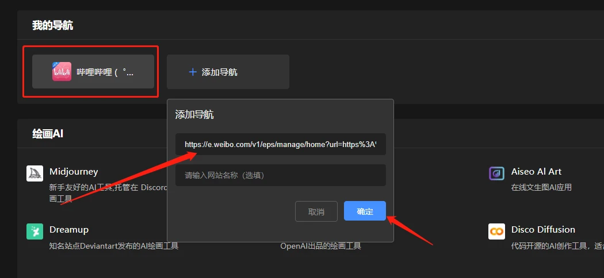Image resolution: width=604 pixels, height=278 pixels.
Task: Click the OpenAI出品的绘画工具 description
Action: (x=321, y=246)
